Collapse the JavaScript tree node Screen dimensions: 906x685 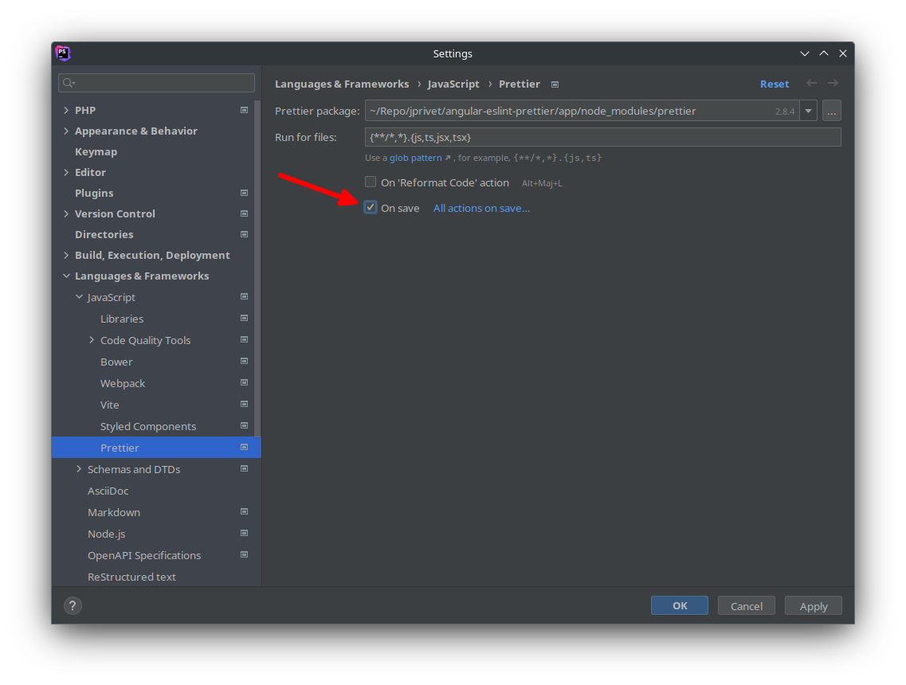[x=79, y=297]
